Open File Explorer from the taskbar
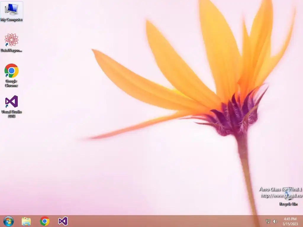The height and width of the screenshot is (227, 303). coord(26,221)
